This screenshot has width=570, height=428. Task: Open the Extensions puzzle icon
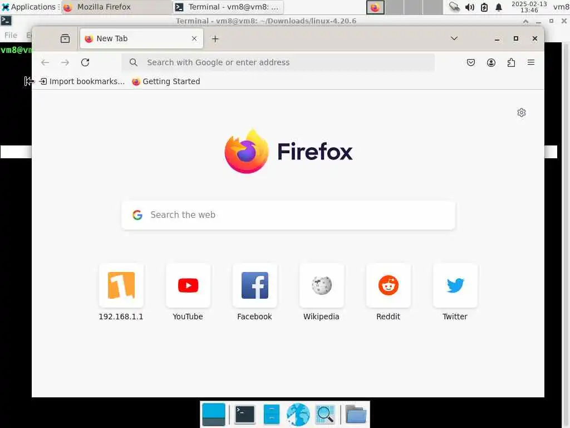511,62
